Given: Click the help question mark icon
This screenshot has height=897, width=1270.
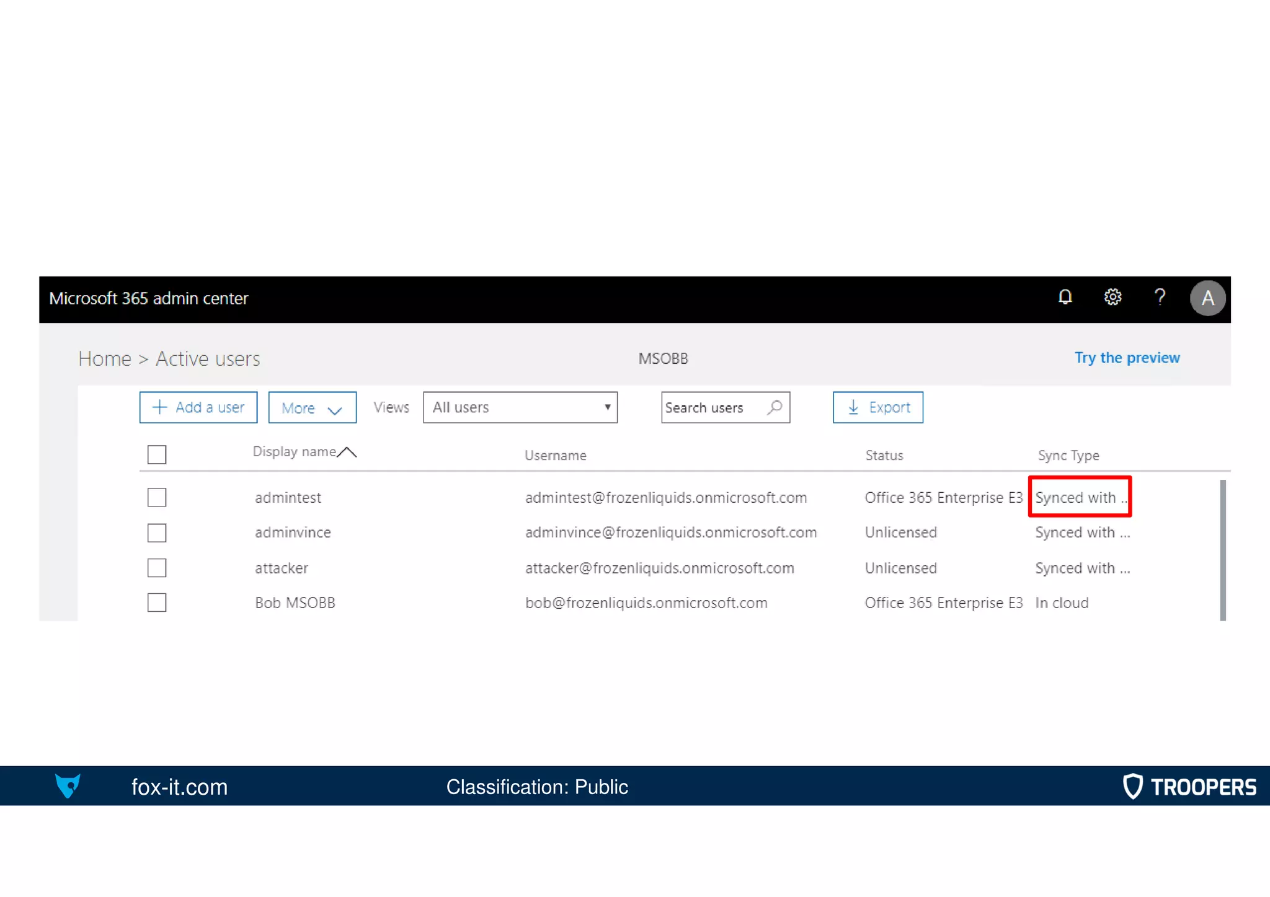Looking at the screenshot, I should click(1160, 298).
